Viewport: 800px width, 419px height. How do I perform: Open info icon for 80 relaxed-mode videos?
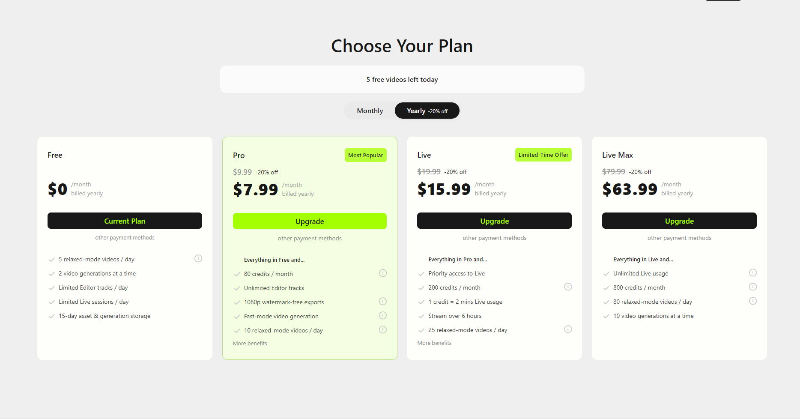tap(753, 301)
